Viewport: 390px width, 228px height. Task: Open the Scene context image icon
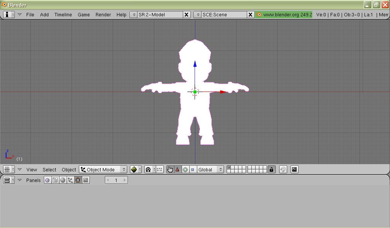pos(86,180)
